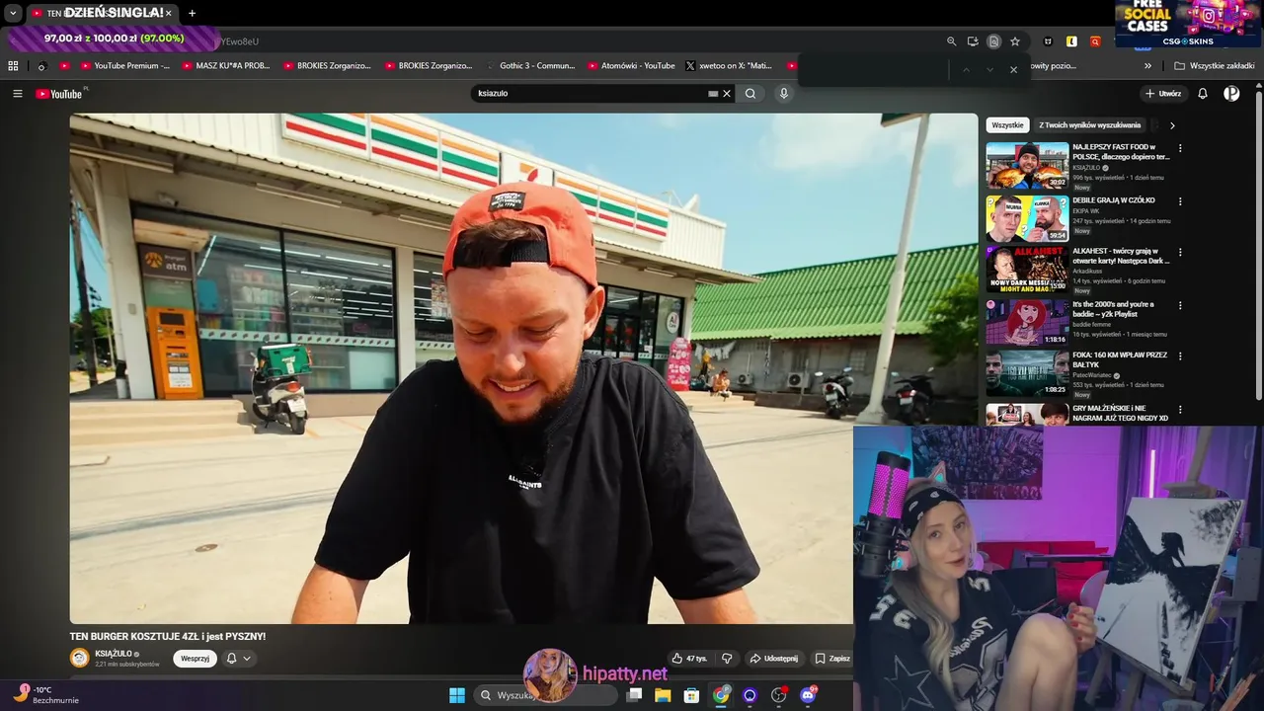Image resolution: width=1264 pixels, height=711 pixels.
Task: Open 'MASZ KU*A PROB...' bookmark
Action: pyautogui.click(x=225, y=66)
